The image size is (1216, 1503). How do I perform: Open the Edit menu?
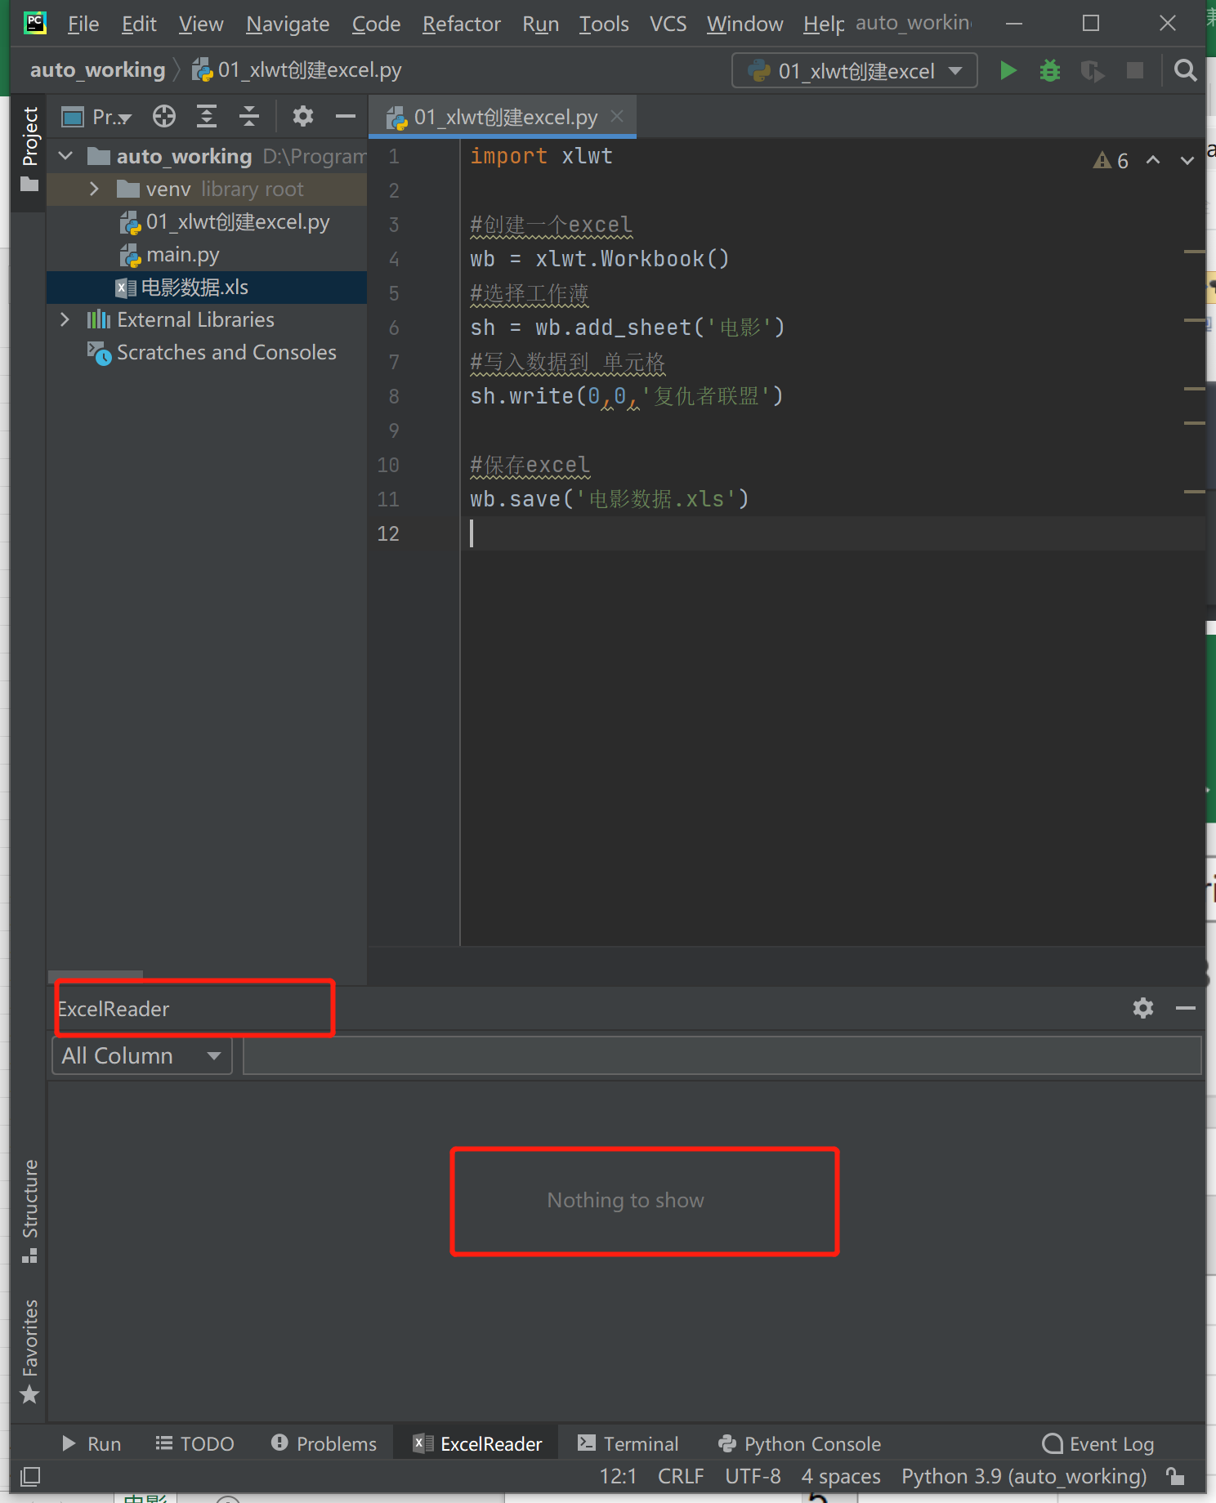coord(139,24)
